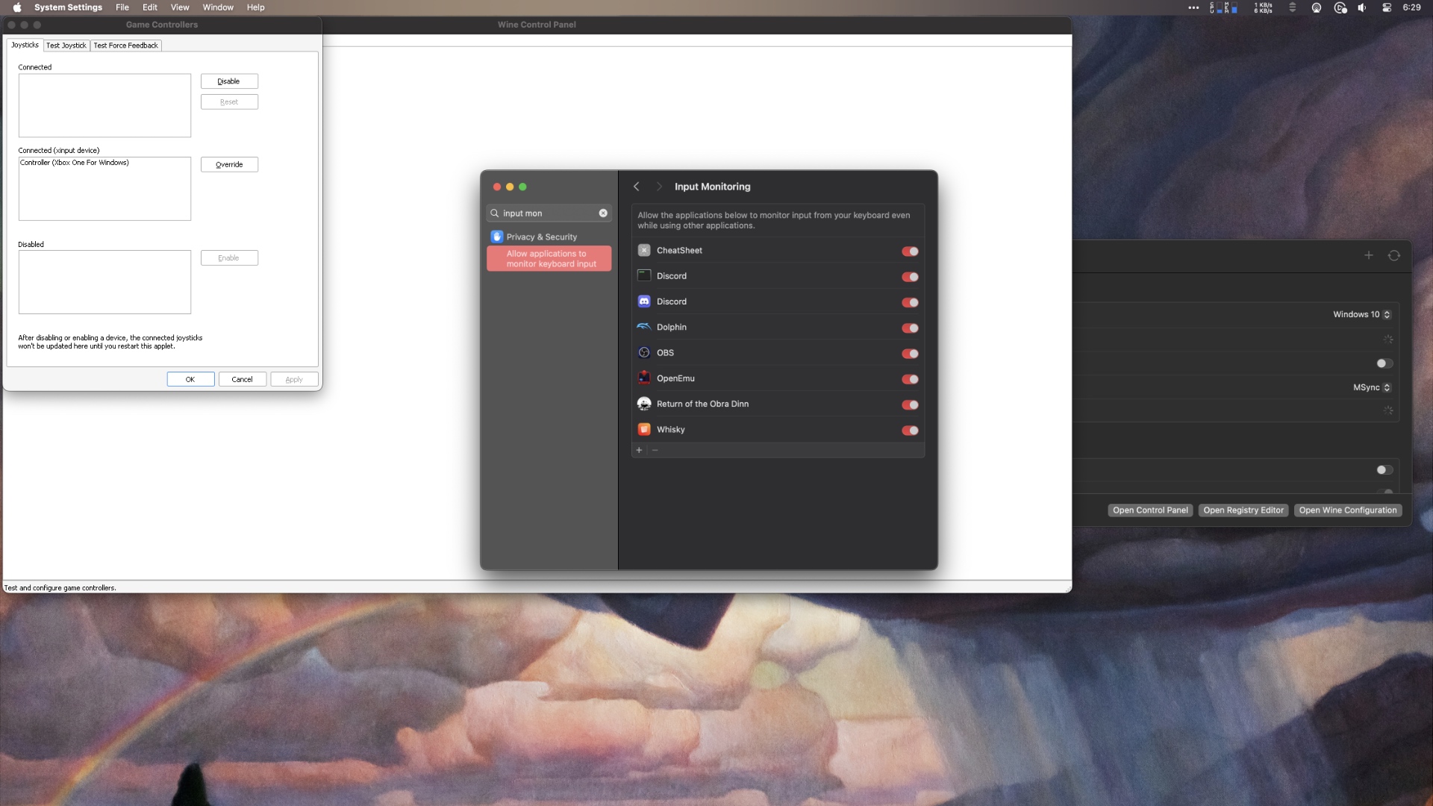Click the add application plus icon
Viewport: 1433px width, 806px height.
coord(639,450)
